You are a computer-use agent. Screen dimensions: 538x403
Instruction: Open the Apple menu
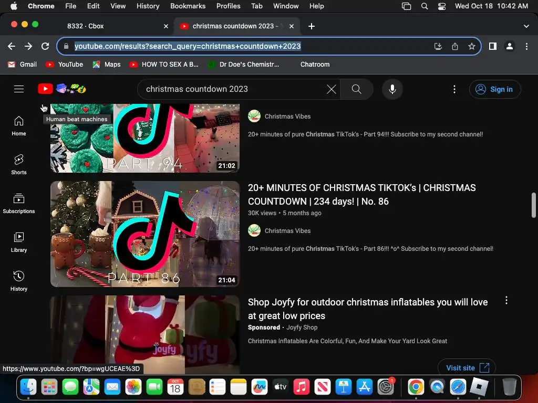(x=13, y=6)
